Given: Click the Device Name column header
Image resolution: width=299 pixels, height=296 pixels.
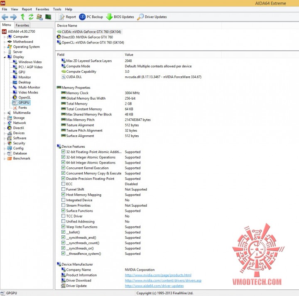Looking at the screenshot, I should tap(138, 26).
